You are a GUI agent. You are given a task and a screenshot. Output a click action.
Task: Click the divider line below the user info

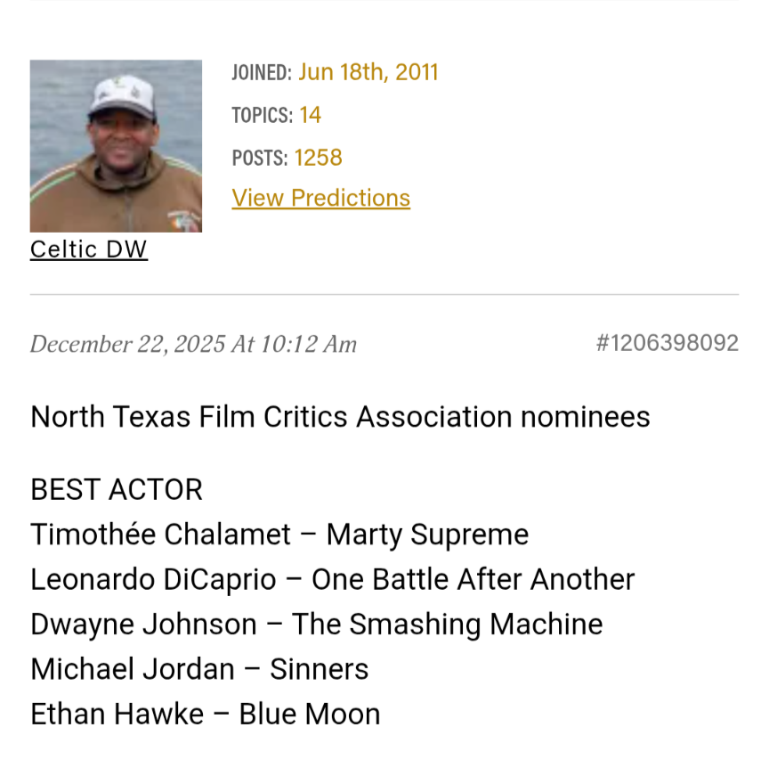coord(384,294)
